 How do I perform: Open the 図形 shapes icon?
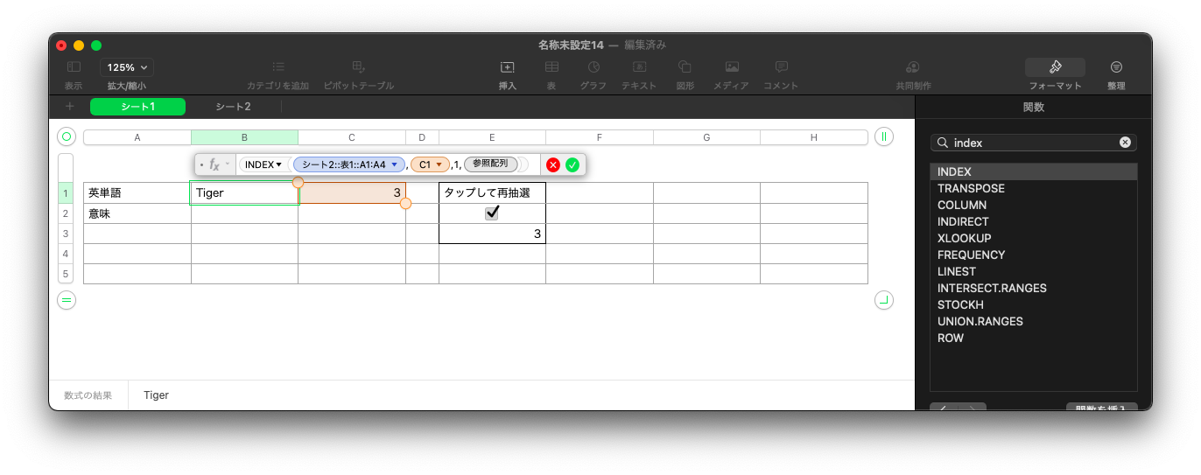click(x=685, y=67)
